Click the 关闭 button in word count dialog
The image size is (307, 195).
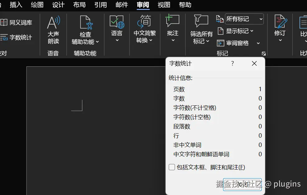[242, 184]
